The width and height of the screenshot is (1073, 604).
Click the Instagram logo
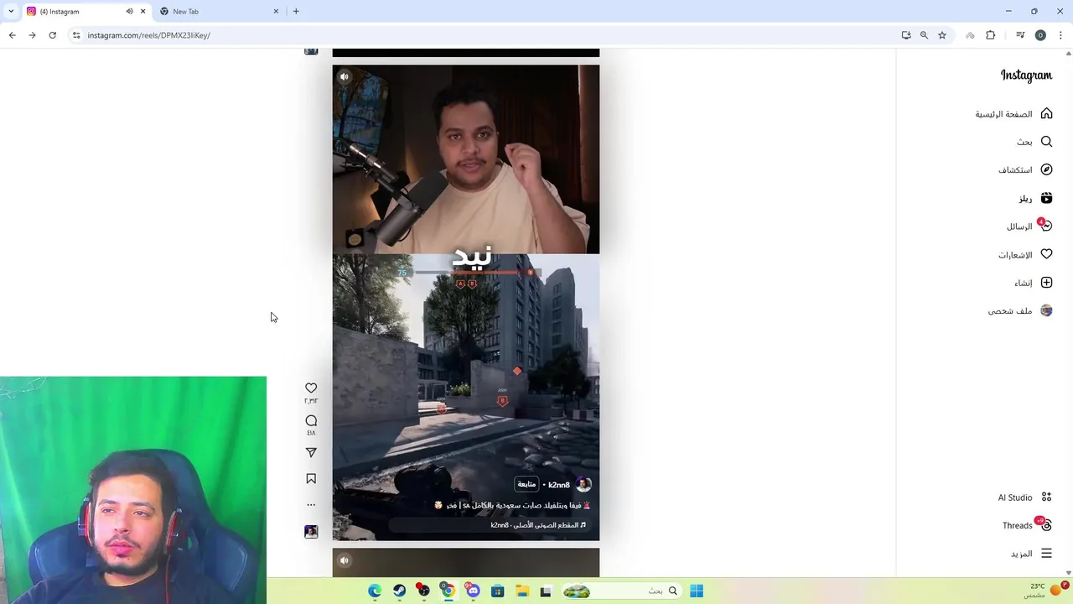1026,75
